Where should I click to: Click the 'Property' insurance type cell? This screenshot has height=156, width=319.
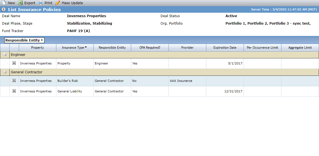click(x=75, y=63)
